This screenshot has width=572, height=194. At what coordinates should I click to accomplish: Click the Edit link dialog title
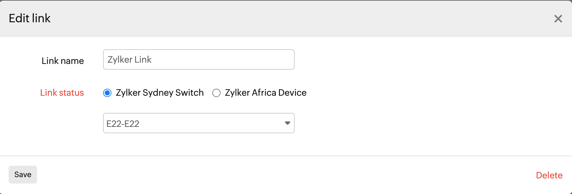point(30,18)
